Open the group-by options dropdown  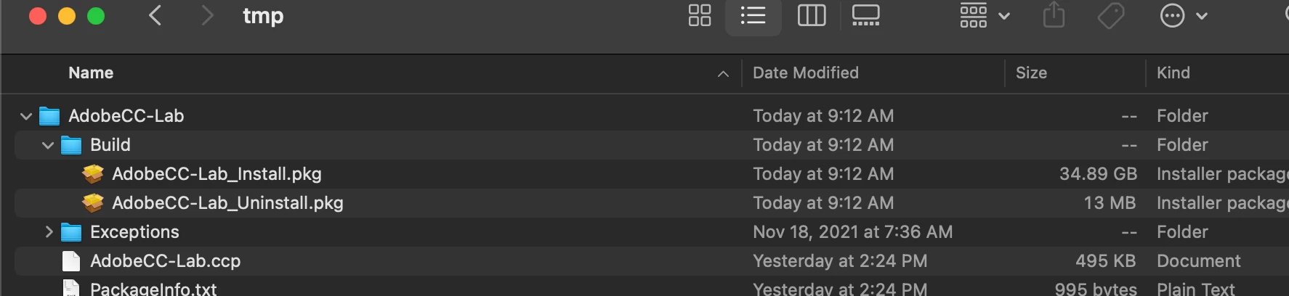985,15
